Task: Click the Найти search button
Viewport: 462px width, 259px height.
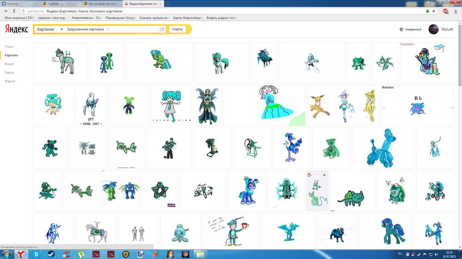Action: [x=177, y=29]
